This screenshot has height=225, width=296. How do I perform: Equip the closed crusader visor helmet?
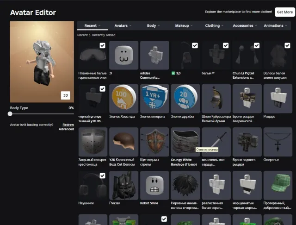pos(92,142)
